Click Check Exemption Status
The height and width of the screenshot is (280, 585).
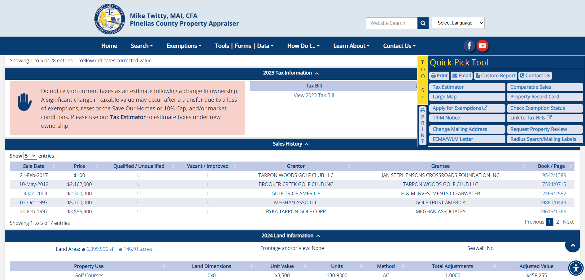(545, 108)
